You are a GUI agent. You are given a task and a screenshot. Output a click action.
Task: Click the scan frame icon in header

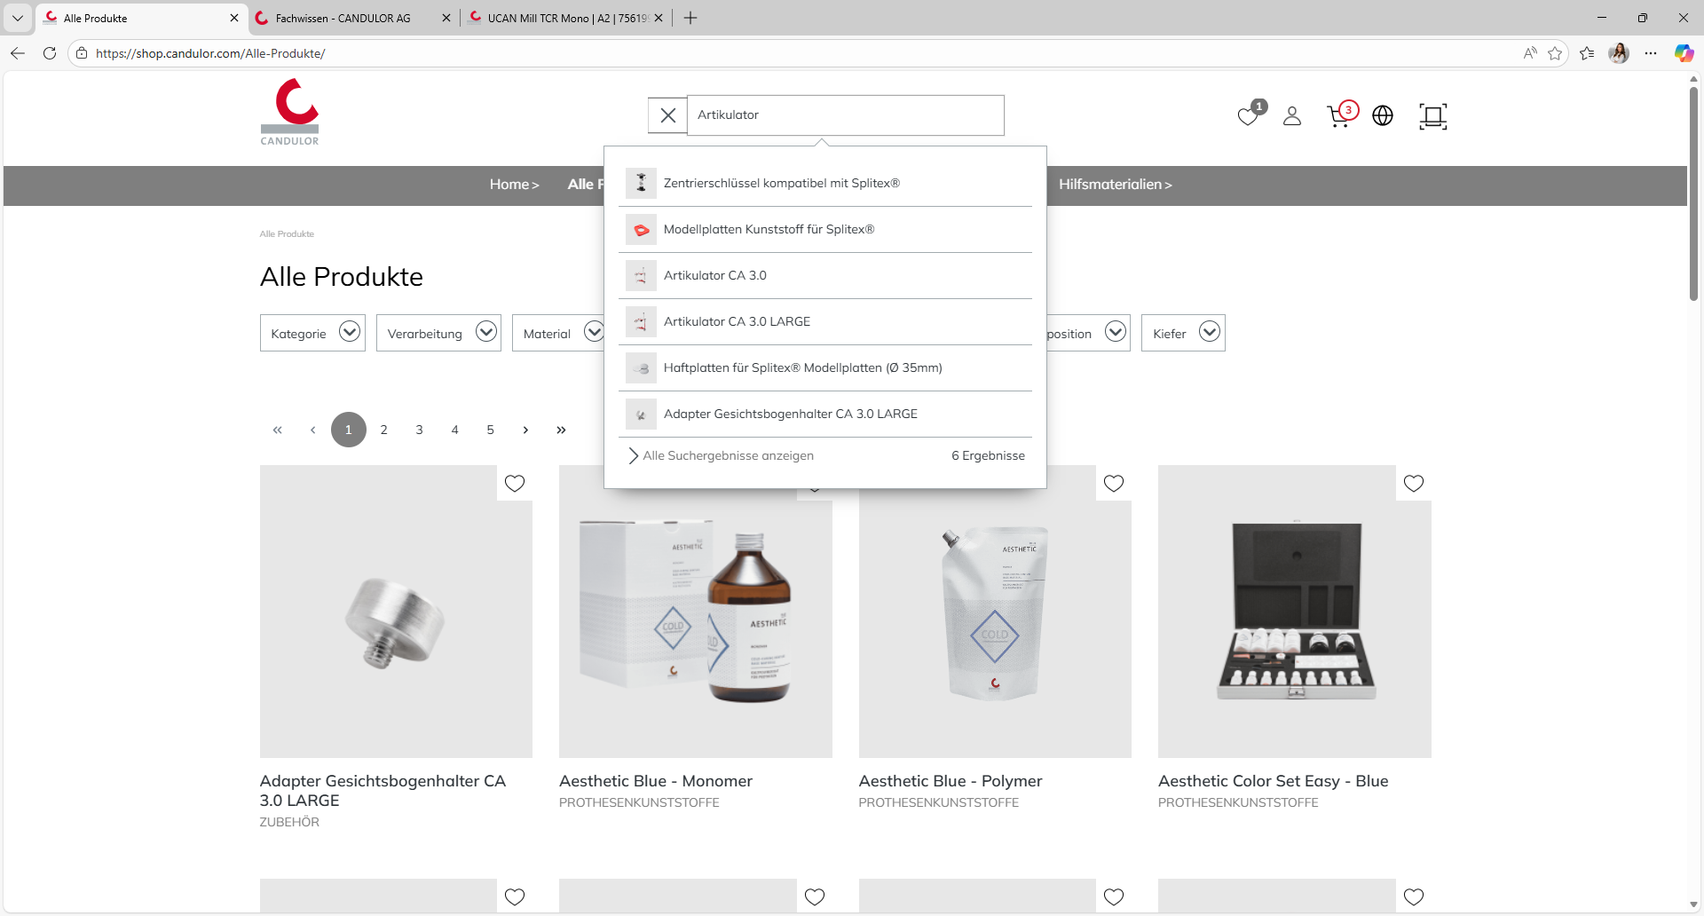[1432, 116]
